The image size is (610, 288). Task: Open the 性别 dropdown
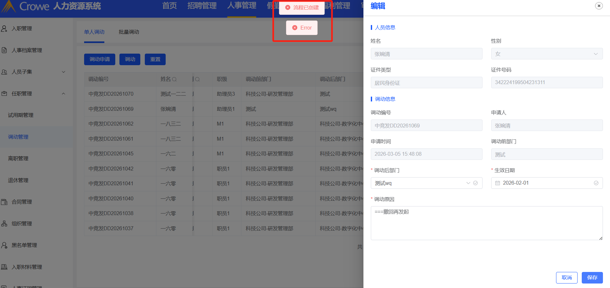coord(547,54)
